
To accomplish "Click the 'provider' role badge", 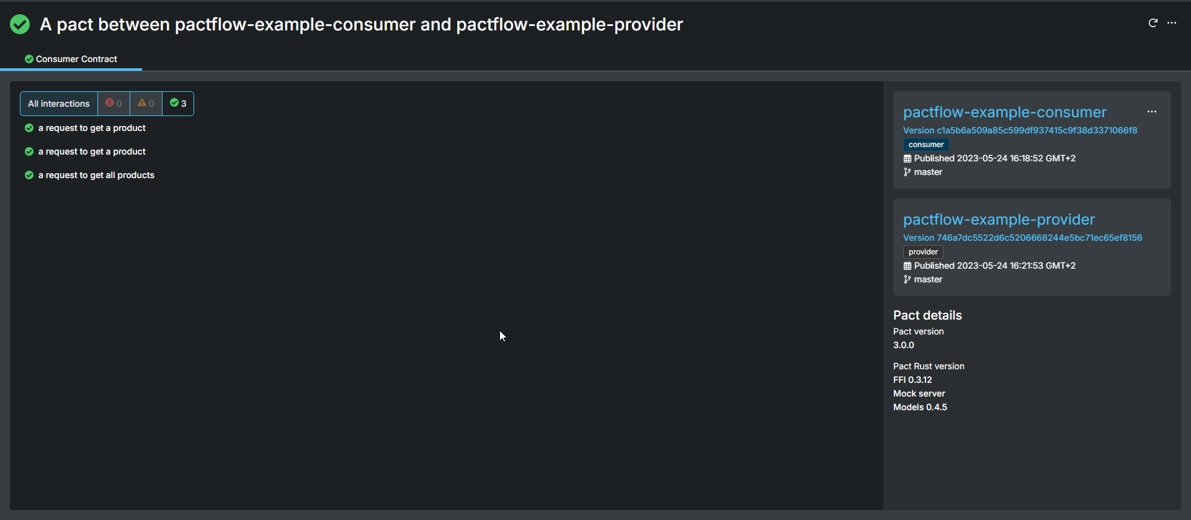I will coord(923,251).
